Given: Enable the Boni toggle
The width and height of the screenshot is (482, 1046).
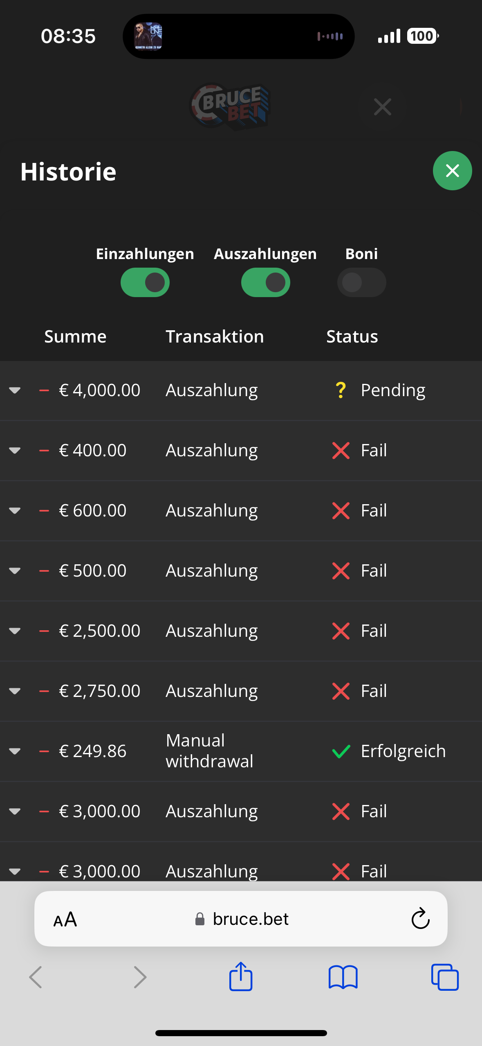Looking at the screenshot, I should click(x=361, y=282).
